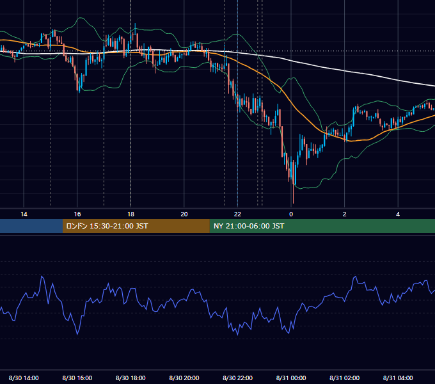
Task: Click hour label 20 on price chart axis
Action: tap(184, 214)
